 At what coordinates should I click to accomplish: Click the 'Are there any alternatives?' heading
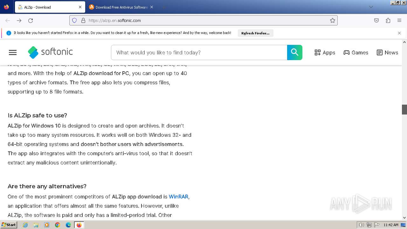click(x=47, y=186)
